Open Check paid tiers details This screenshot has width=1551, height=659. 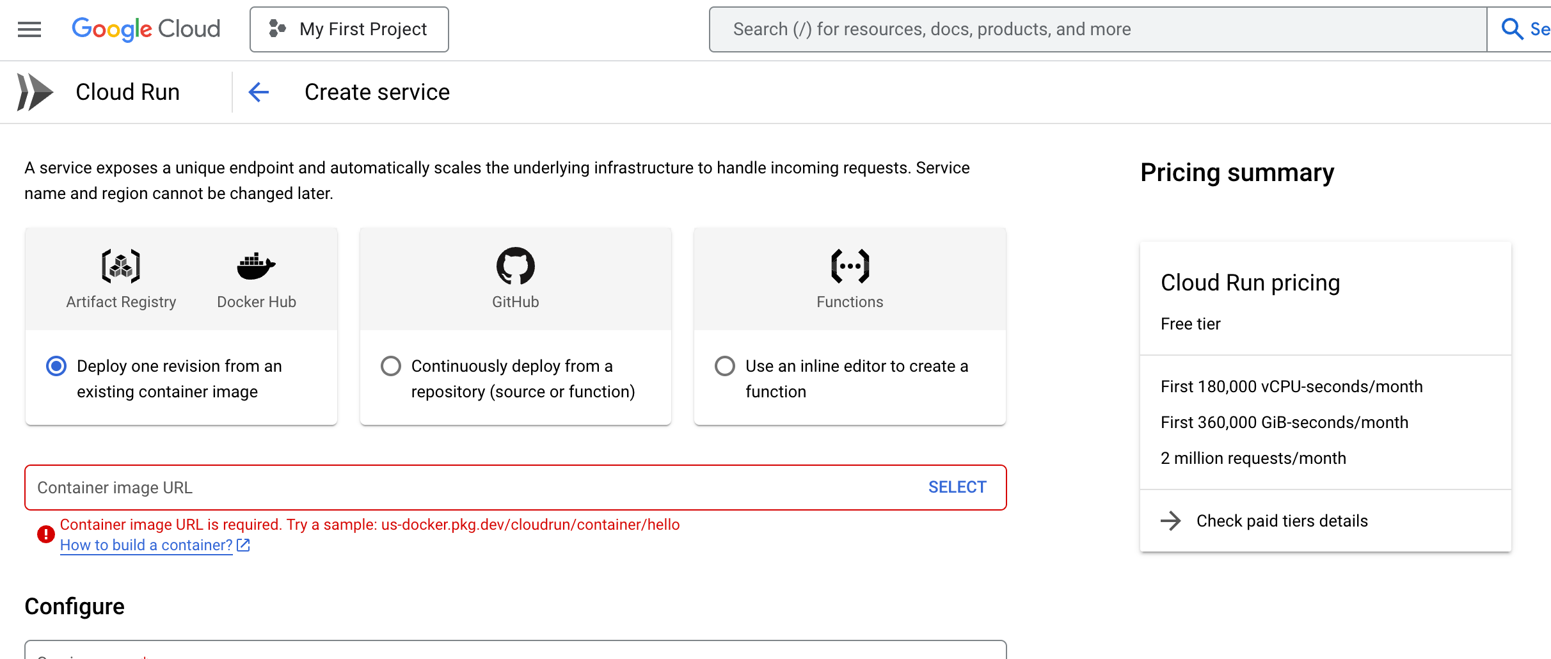[1282, 521]
